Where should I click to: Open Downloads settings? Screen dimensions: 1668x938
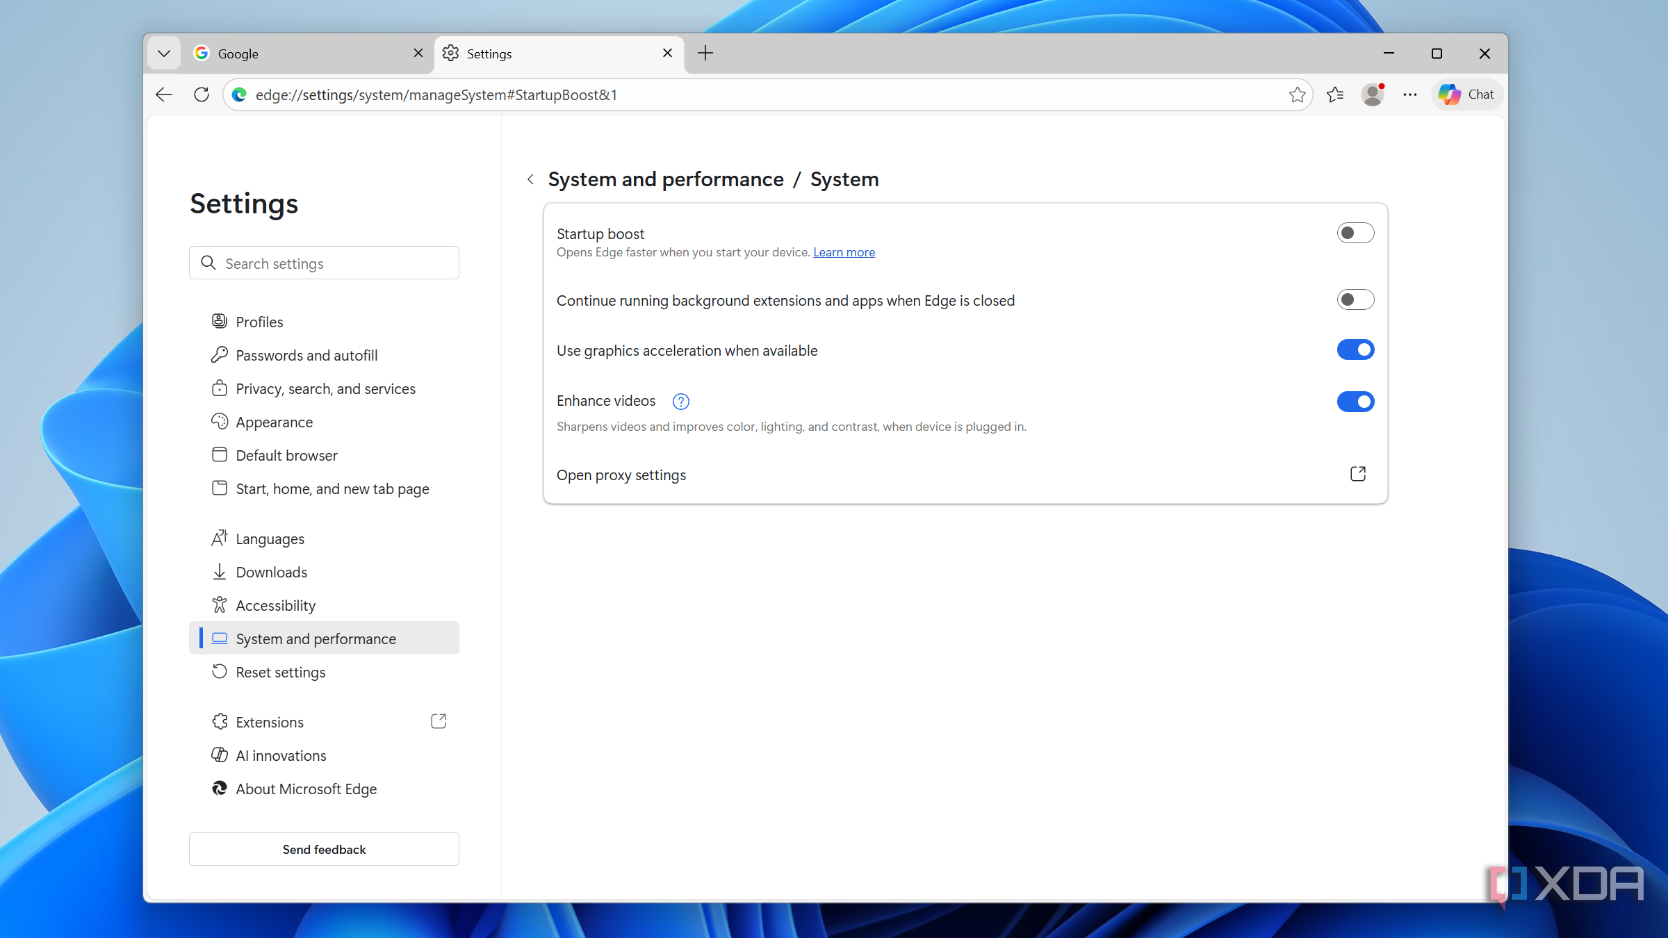pyautogui.click(x=324, y=572)
